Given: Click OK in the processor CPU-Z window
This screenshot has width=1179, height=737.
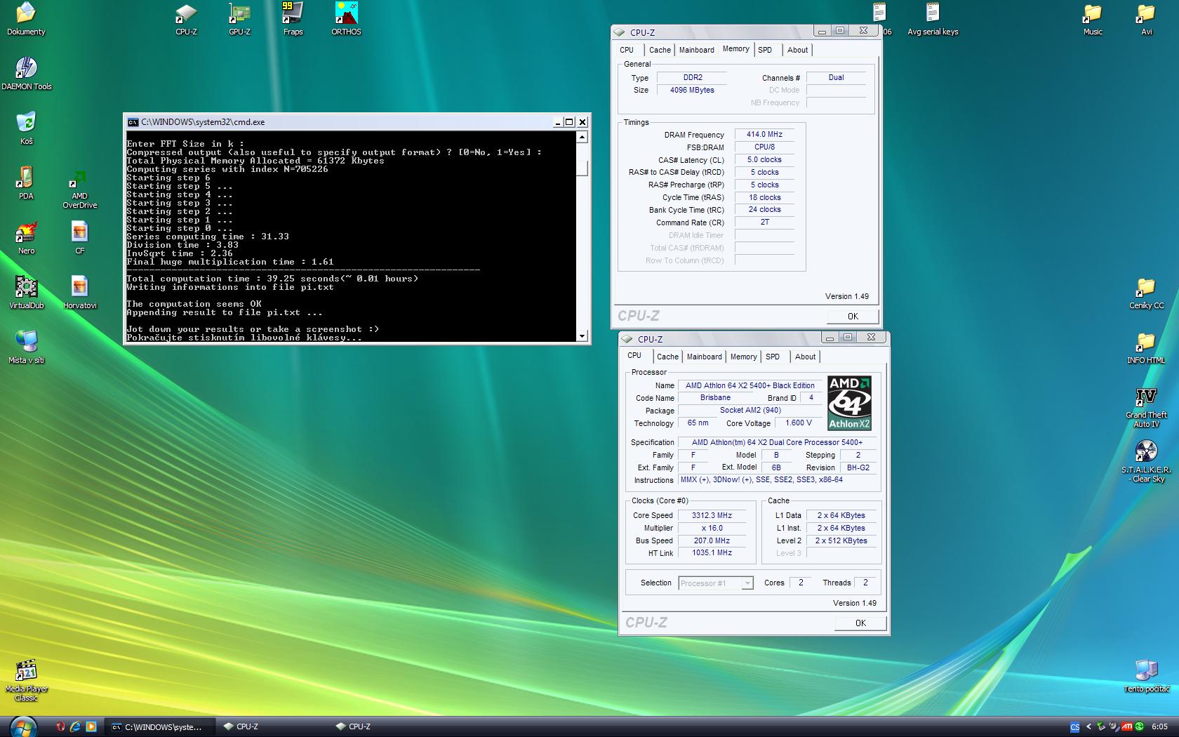Looking at the screenshot, I should tap(860, 623).
